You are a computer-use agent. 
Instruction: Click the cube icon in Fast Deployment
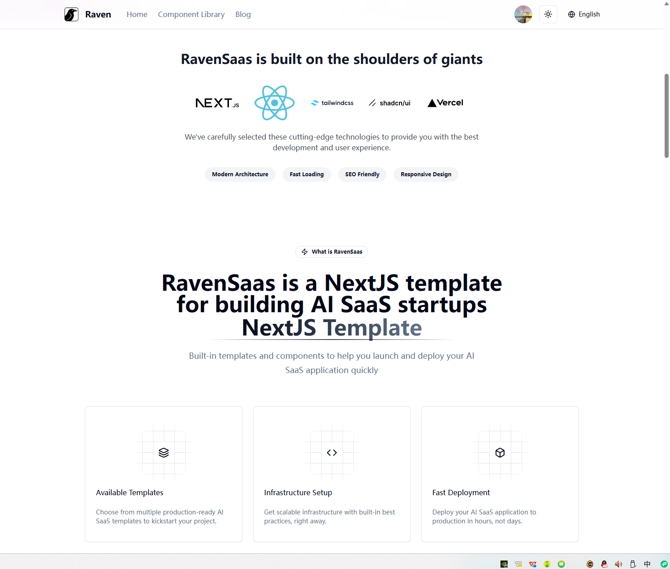[x=500, y=453]
